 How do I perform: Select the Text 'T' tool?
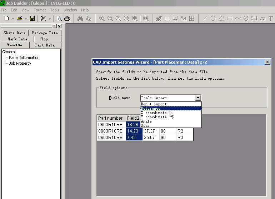coord(271,19)
